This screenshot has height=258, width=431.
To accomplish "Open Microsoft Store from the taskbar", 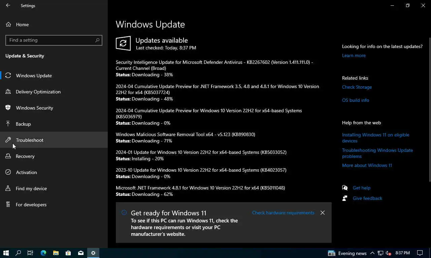I will point(68,253).
